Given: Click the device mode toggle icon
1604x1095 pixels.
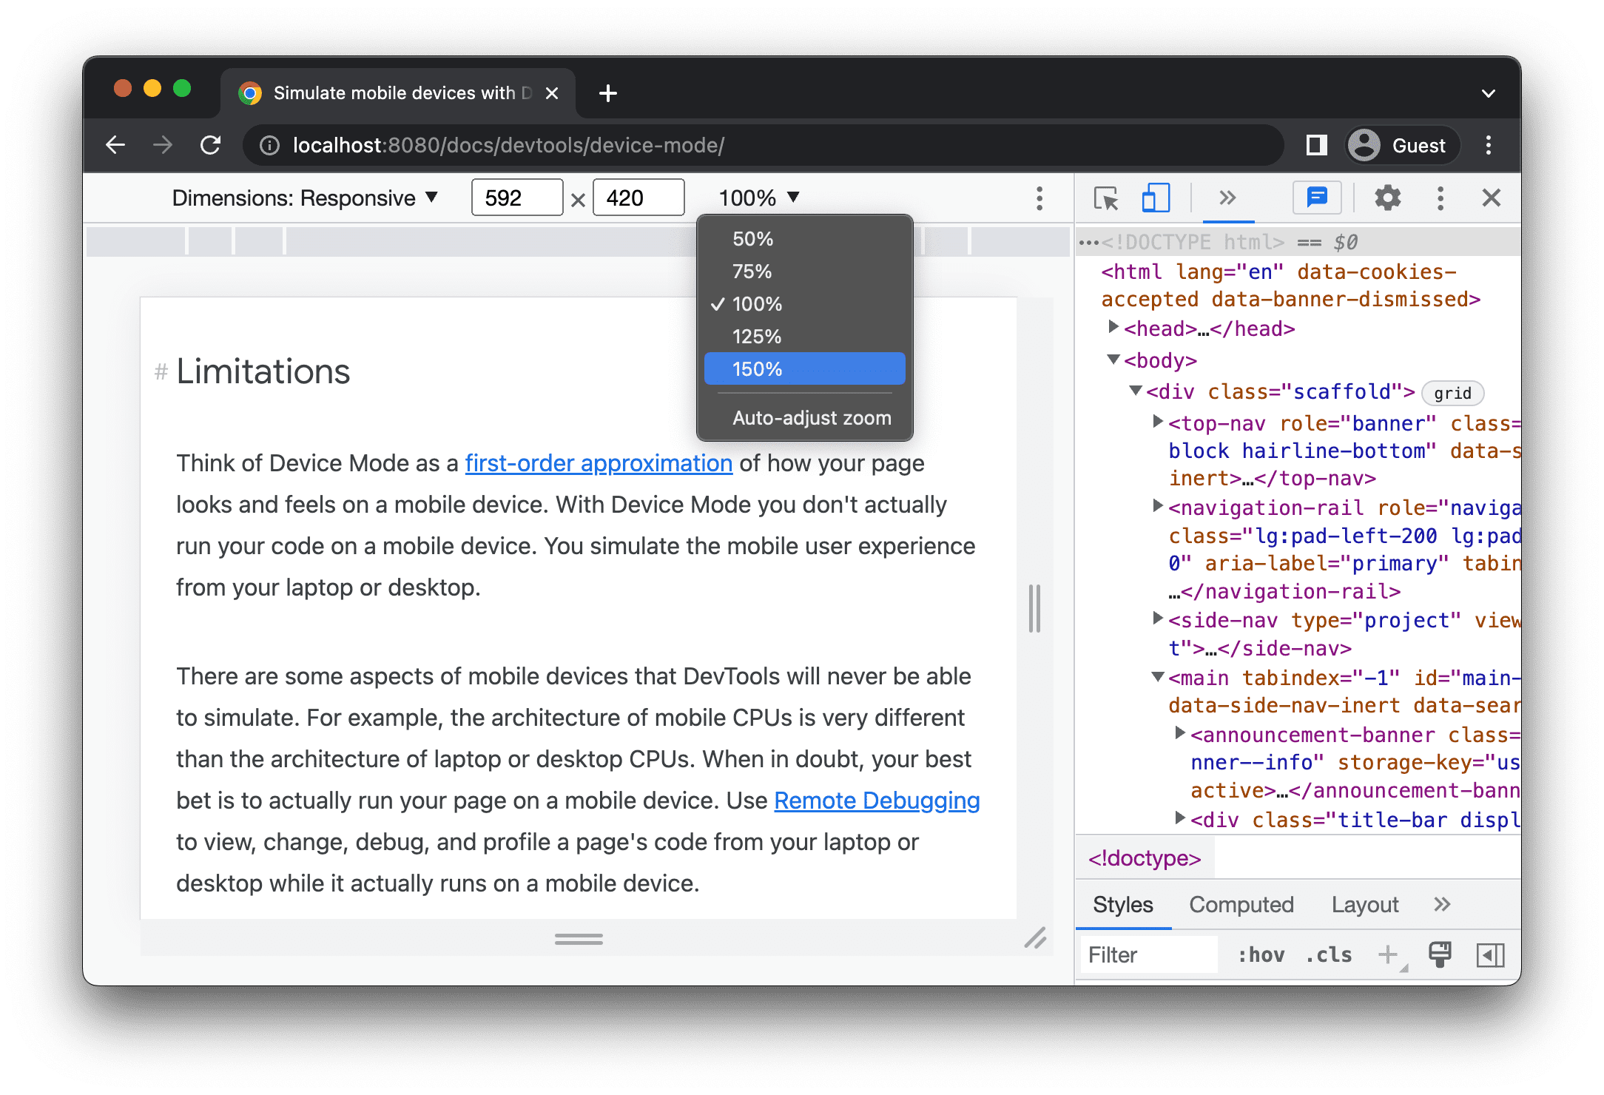Looking at the screenshot, I should click(x=1154, y=199).
